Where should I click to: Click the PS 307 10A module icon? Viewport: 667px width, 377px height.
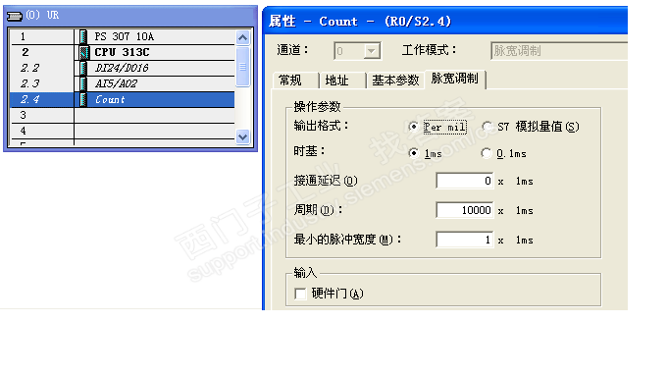tap(83, 36)
